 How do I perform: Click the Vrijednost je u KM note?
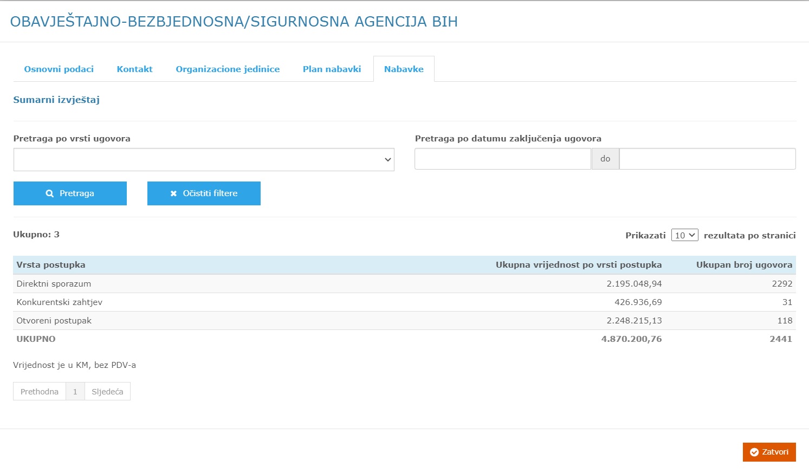[x=74, y=365]
